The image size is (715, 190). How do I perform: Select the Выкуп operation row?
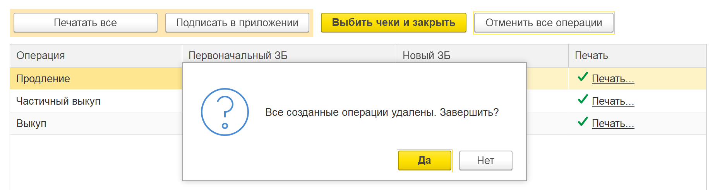96,124
